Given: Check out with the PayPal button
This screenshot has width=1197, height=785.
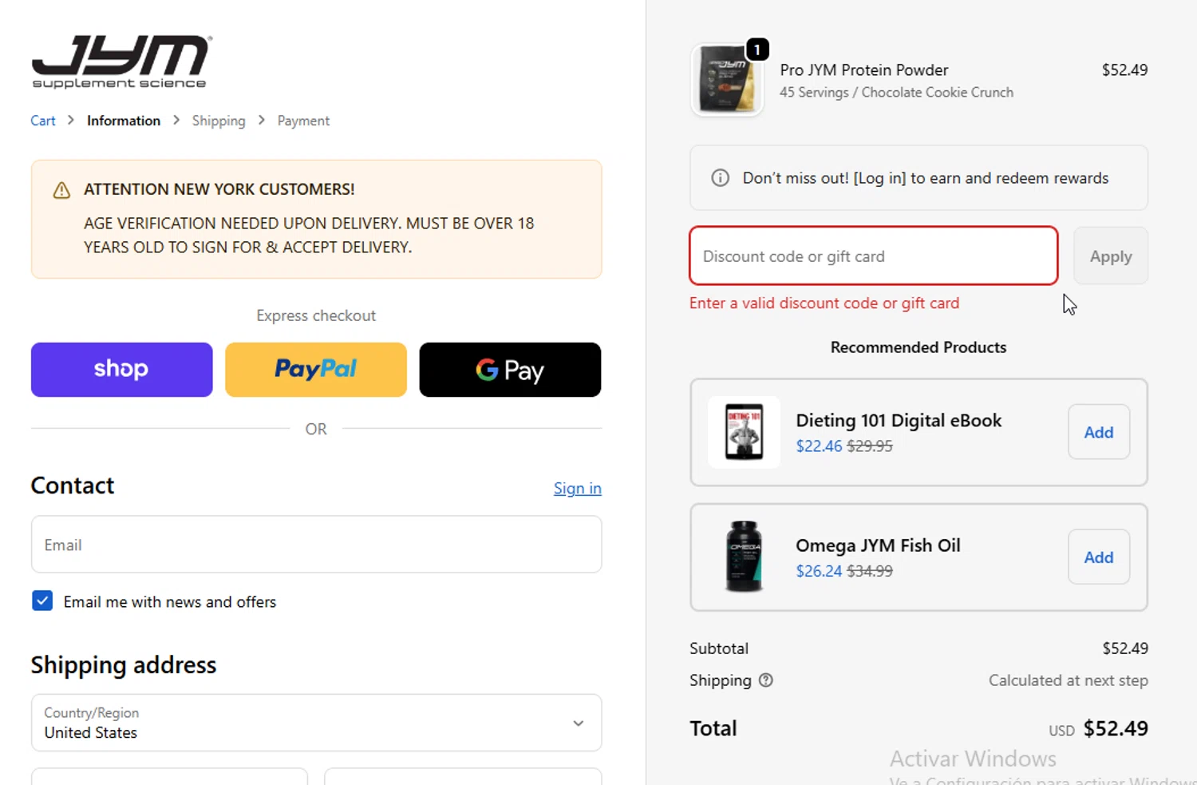Looking at the screenshot, I should (316, 370).
